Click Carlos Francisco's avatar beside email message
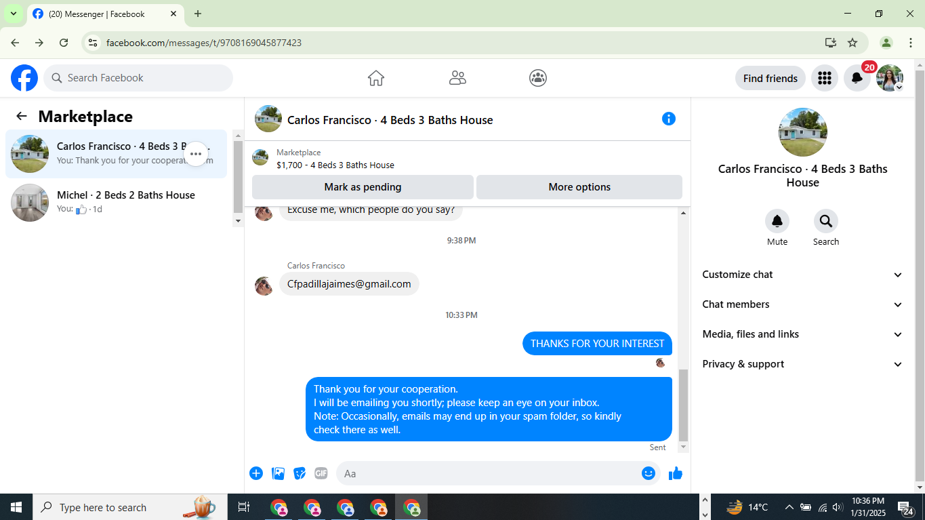Screen dimensions: 925x520 (x=264, y=285)
